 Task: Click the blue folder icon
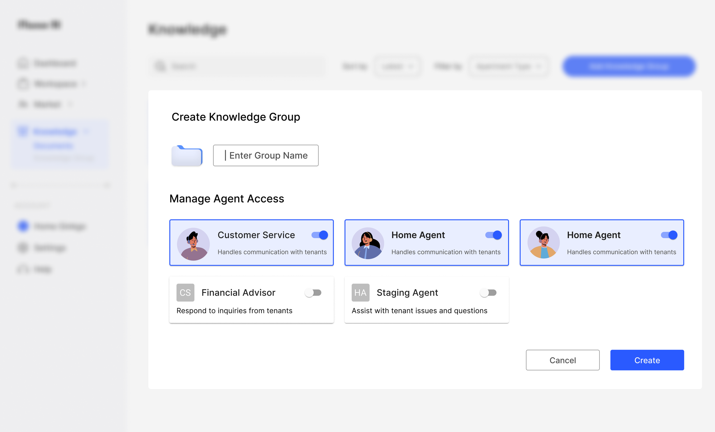tap(186, 156)
